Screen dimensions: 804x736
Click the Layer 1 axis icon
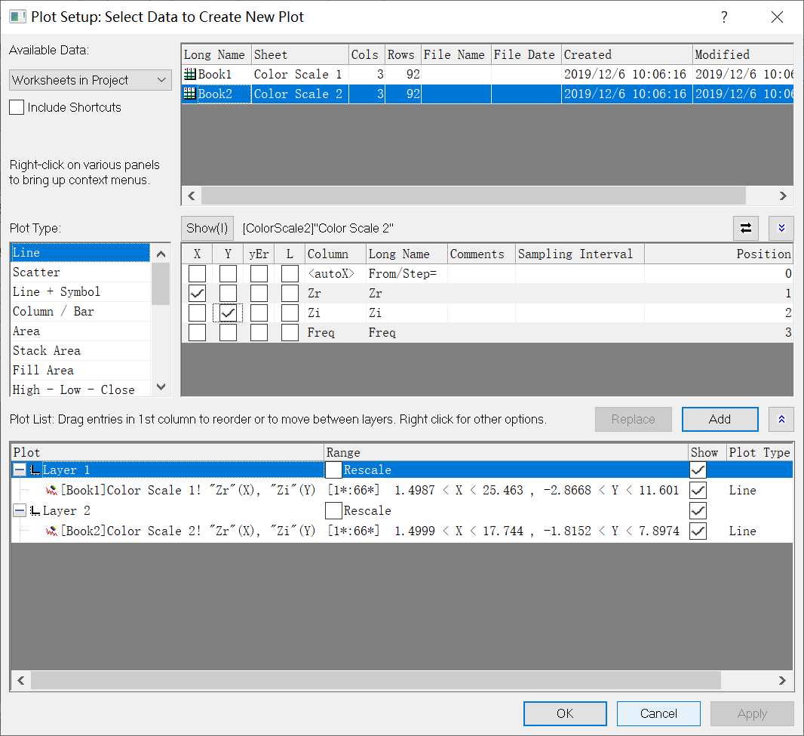[35, 470]
